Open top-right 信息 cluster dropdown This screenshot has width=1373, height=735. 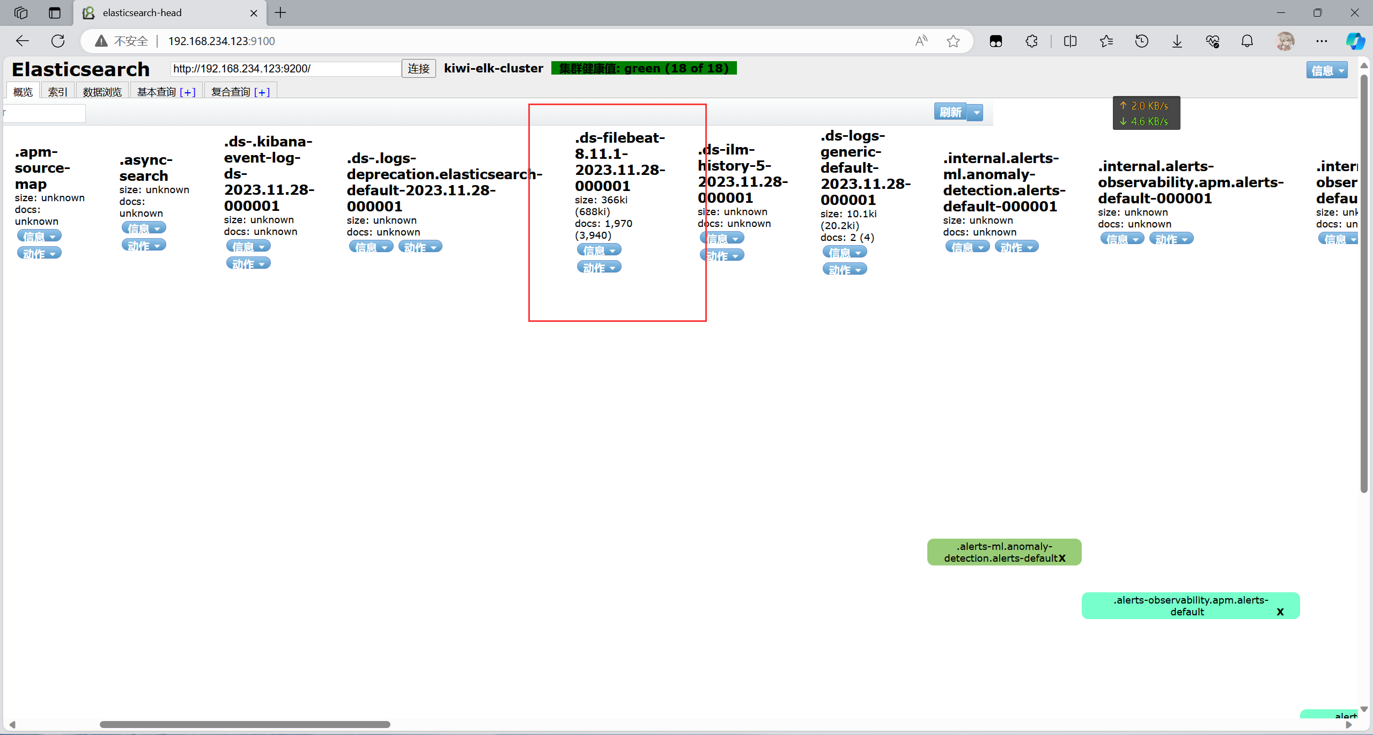[x=1326, y=71]
